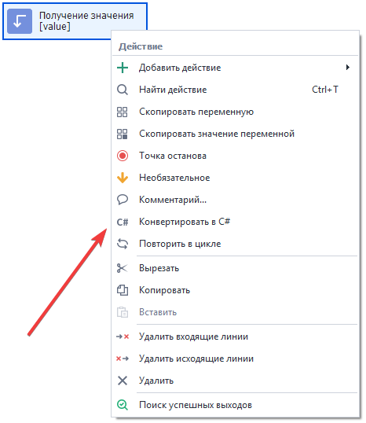The image size is (366, 423).
Task: Click the magnifier icon beside Найти действие
Action: pyautogui.click(x=123, y=90)
